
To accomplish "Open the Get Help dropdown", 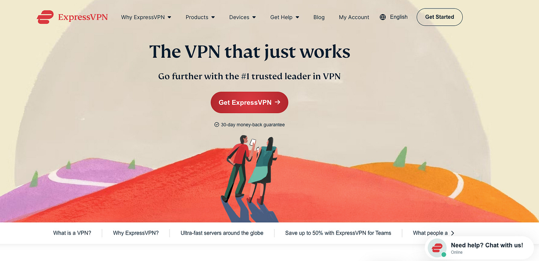I will pos(285,17).
